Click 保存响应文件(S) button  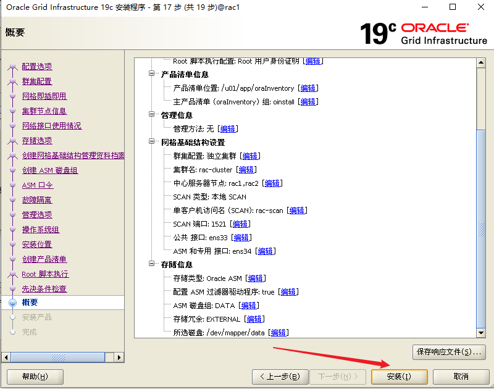click(449, 352)
